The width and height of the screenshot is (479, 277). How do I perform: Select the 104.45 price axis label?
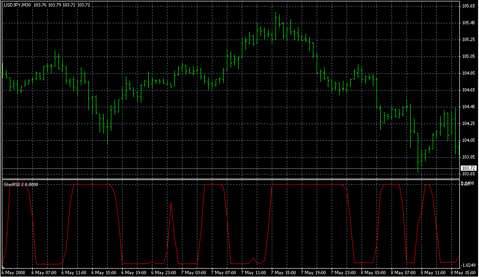click(x=468, y=107)
